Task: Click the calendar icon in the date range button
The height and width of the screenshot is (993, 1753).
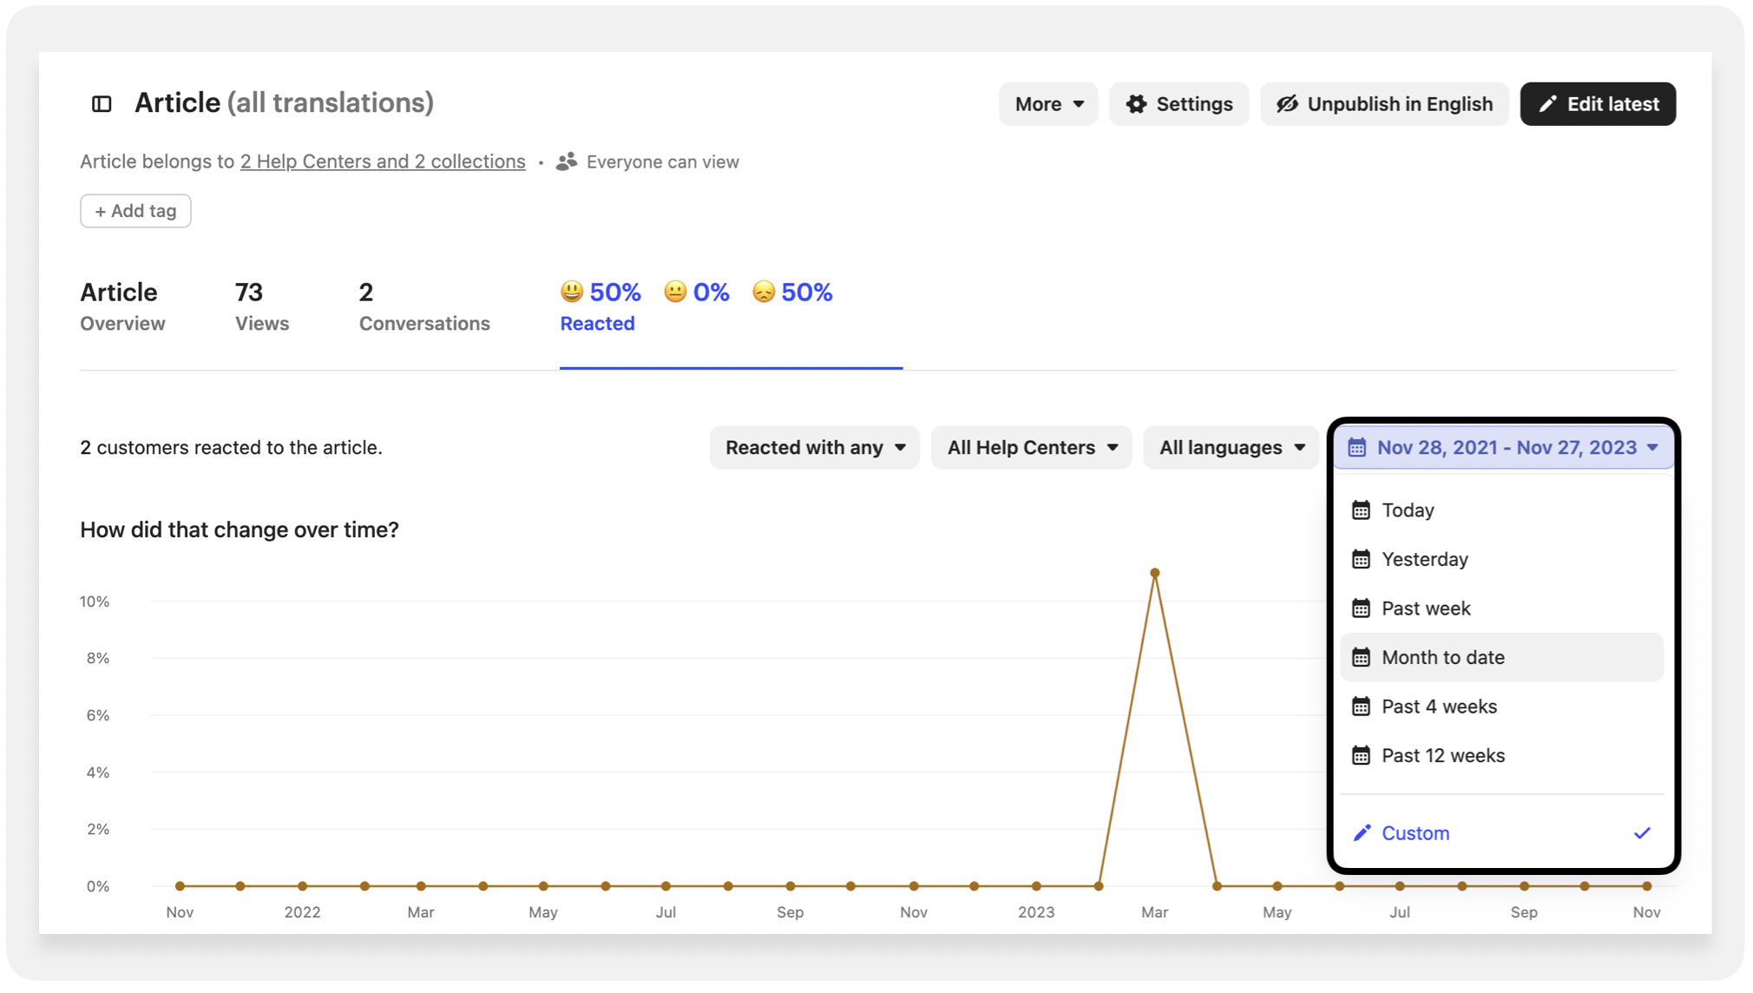Action: [1357, 448]
